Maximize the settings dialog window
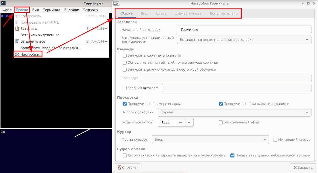Screen dimensions: 318x173 (x=308, y=4)
